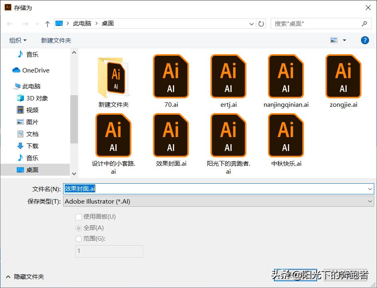Click the up arrow to parent folder

[47, 24]
